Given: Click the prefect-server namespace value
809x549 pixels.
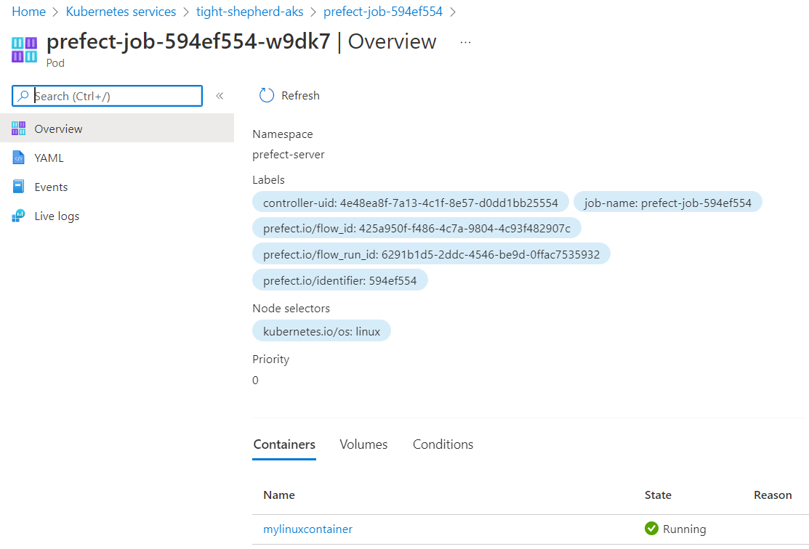Looking at the screenshot, I should (x=289, y=154).
